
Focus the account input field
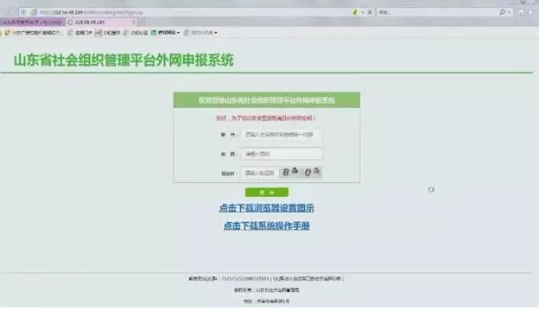pyautogui.click(x=282, y=135)
